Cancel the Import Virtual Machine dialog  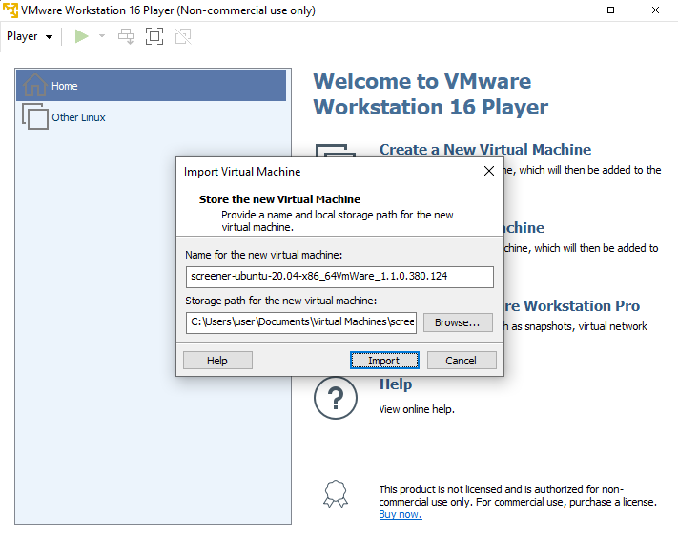tap(461, 361)
